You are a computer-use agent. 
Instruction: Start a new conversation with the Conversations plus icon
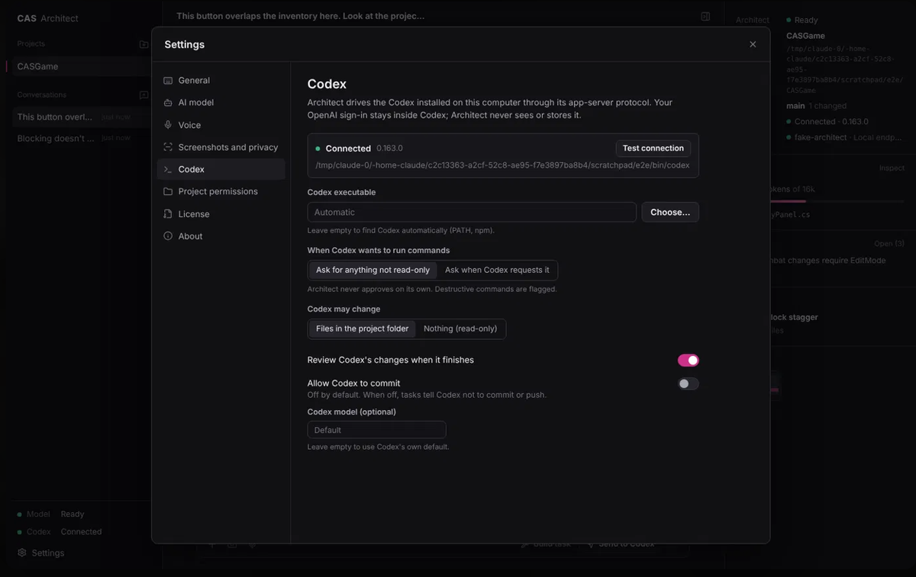[144, 95]
